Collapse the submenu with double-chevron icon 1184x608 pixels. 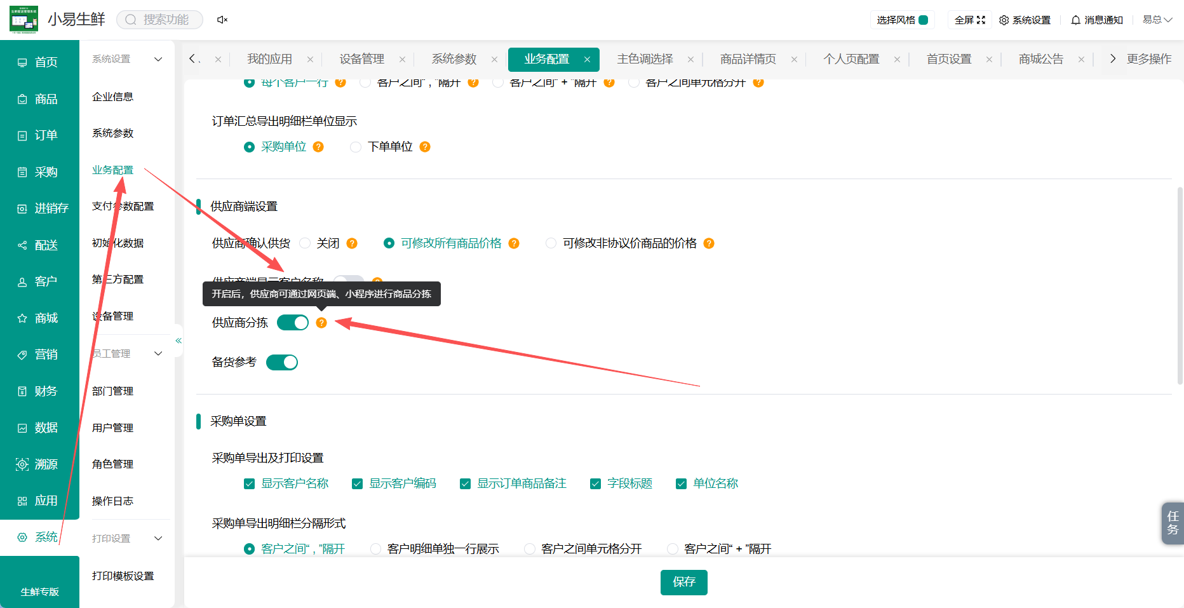(178, 341)
